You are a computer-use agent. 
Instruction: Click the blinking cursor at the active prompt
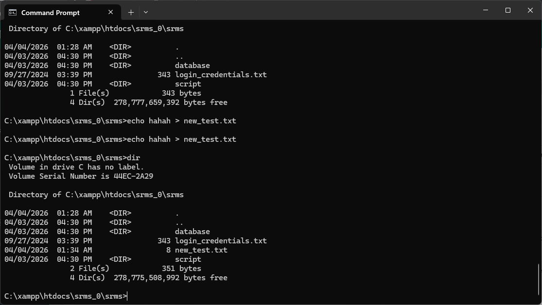click(x=127, y=296)
